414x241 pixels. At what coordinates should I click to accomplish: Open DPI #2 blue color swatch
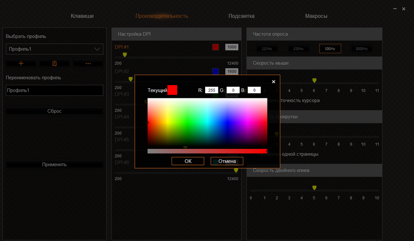click(x=216, y=71)
